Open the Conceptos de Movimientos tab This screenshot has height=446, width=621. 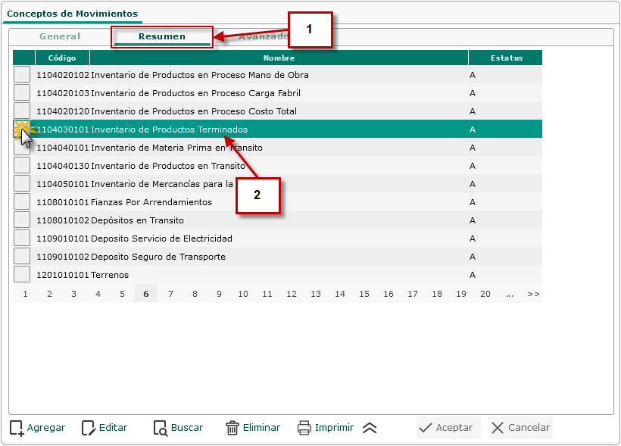[x=73, y=14]
